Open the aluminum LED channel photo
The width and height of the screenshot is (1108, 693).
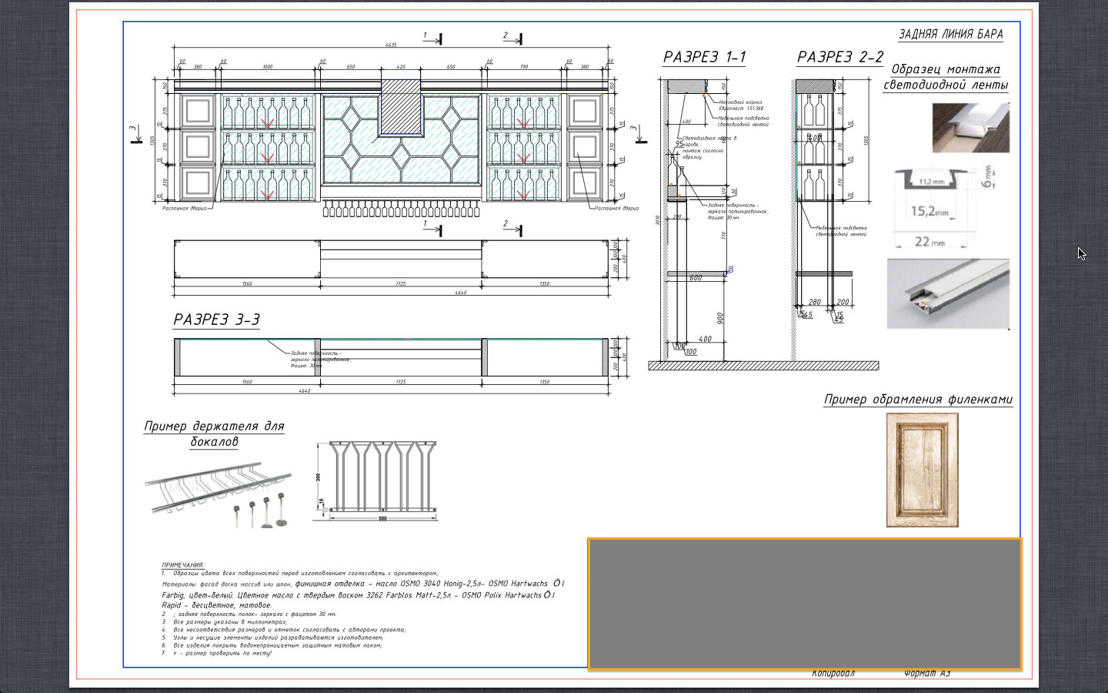(948, 293)
